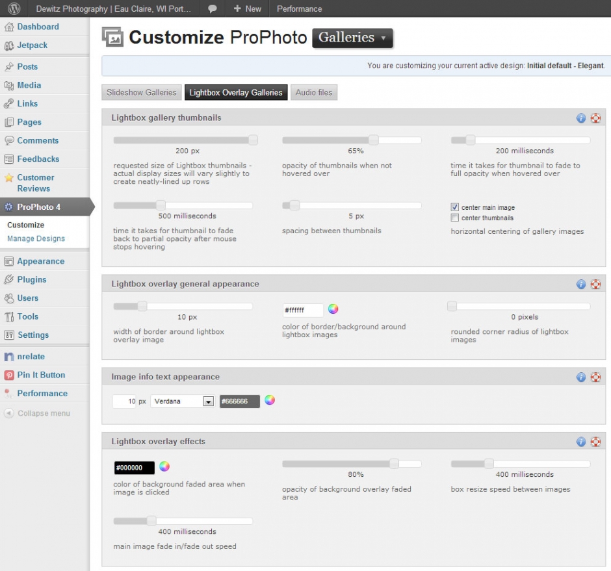This screenshot has height=571, width=611.
Task: Click the rounded corner radius slider handle
Action: point(452,306)
